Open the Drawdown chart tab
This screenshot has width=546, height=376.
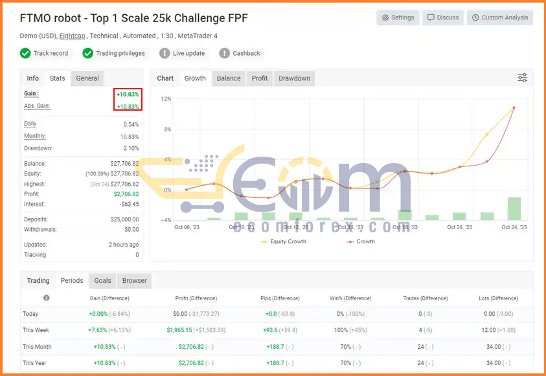(x=294, y=78)
